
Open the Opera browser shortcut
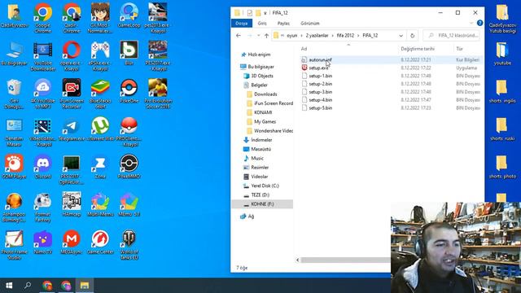(x=72, y=55)
